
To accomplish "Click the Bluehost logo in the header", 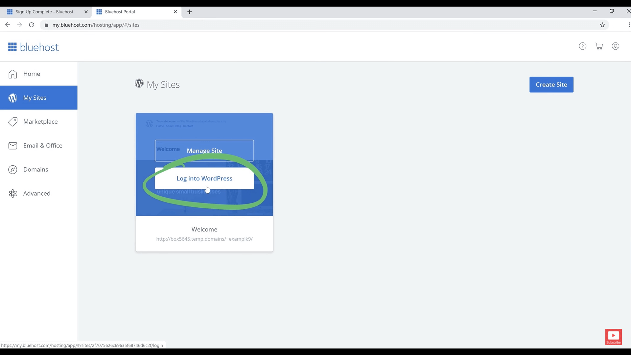I will 34,47.
